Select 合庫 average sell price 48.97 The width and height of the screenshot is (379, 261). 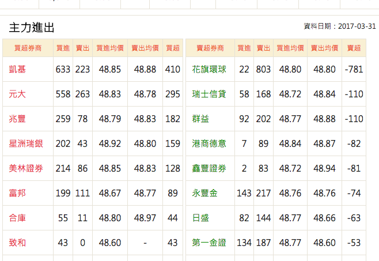(145, 218)
